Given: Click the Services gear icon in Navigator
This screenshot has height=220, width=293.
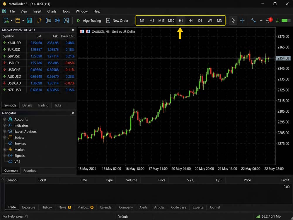Looking at the screenshot, I should 11,143.
